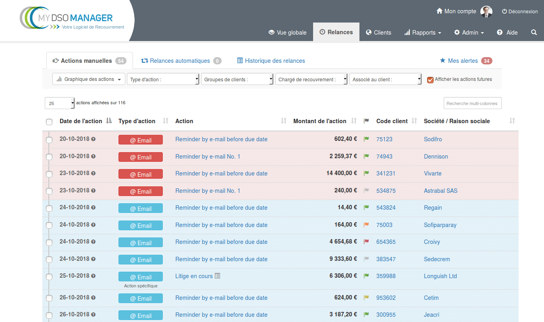The height and width of the screenshot is (322, 544).
Task: Open the Type d'action dropdown
Action: click(x=163, y=79)
